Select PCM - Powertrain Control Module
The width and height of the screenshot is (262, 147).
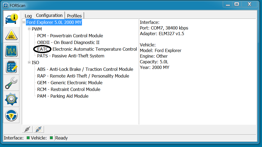[70, 36]
